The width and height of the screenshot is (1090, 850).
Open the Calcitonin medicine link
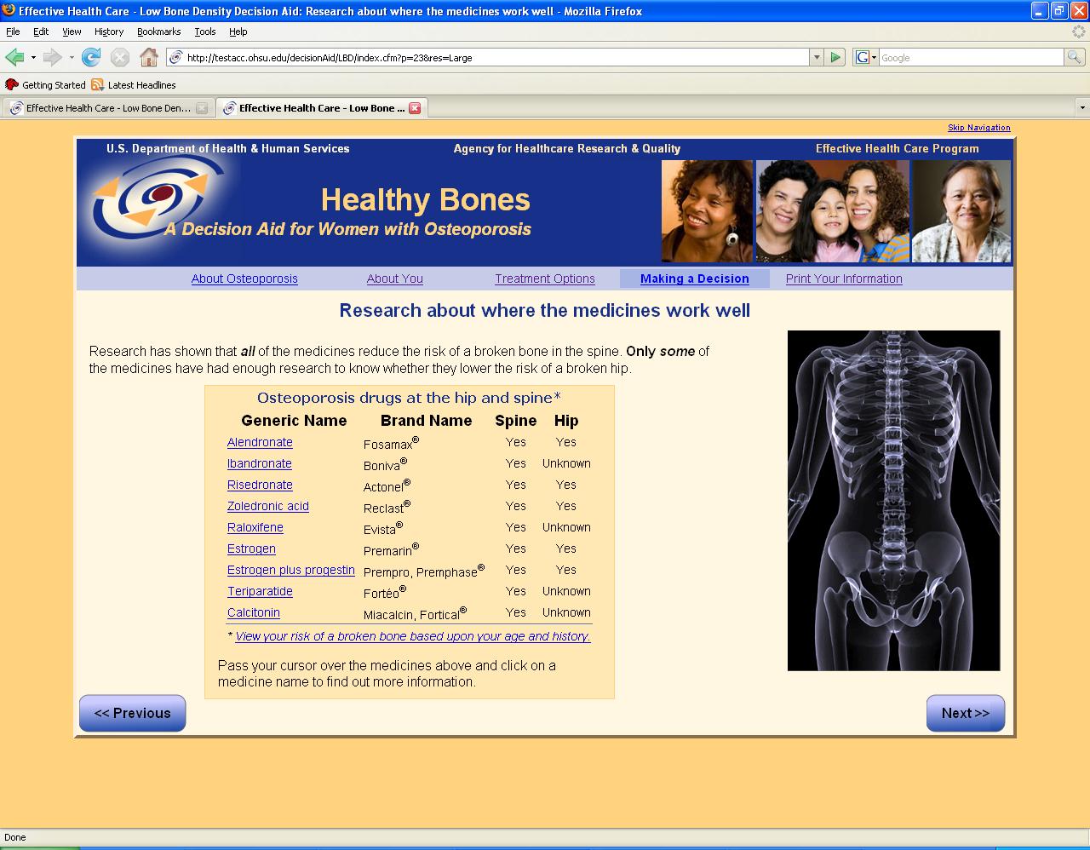click(254, 612)
